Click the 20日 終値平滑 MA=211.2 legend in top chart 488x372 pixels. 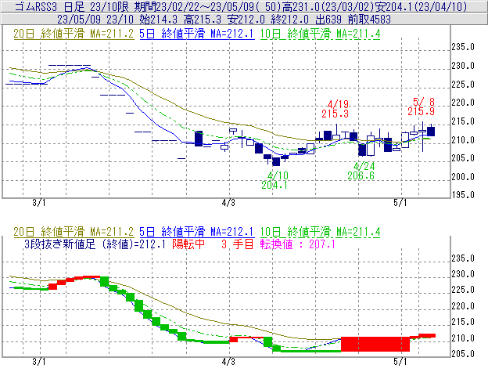74,34
